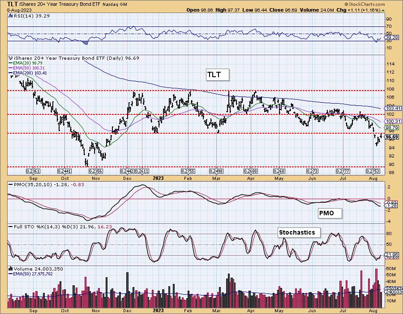This screenshot has width=403, height=314.
Task: Click the 0.268 label near May
Action: click(279, 171)
